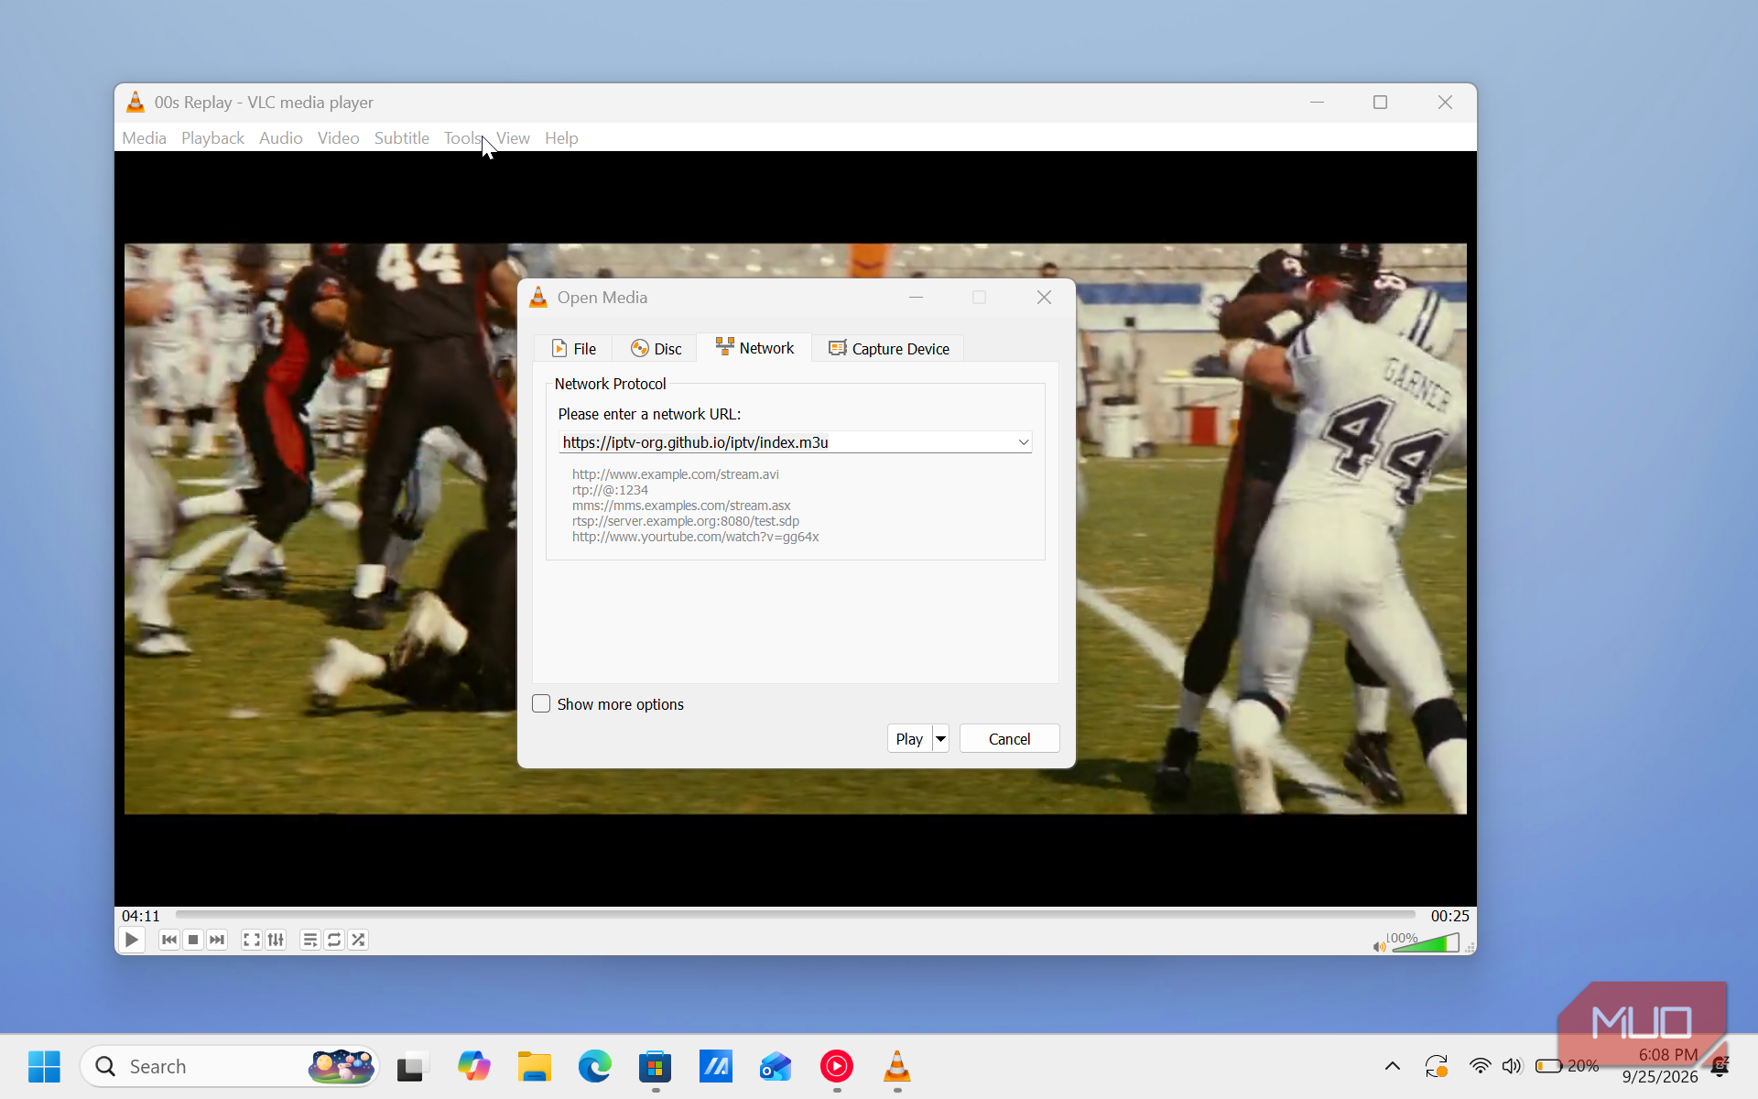
Task: Open Wi-Fi network settings tray icon
Action: click(1480, 1066)
